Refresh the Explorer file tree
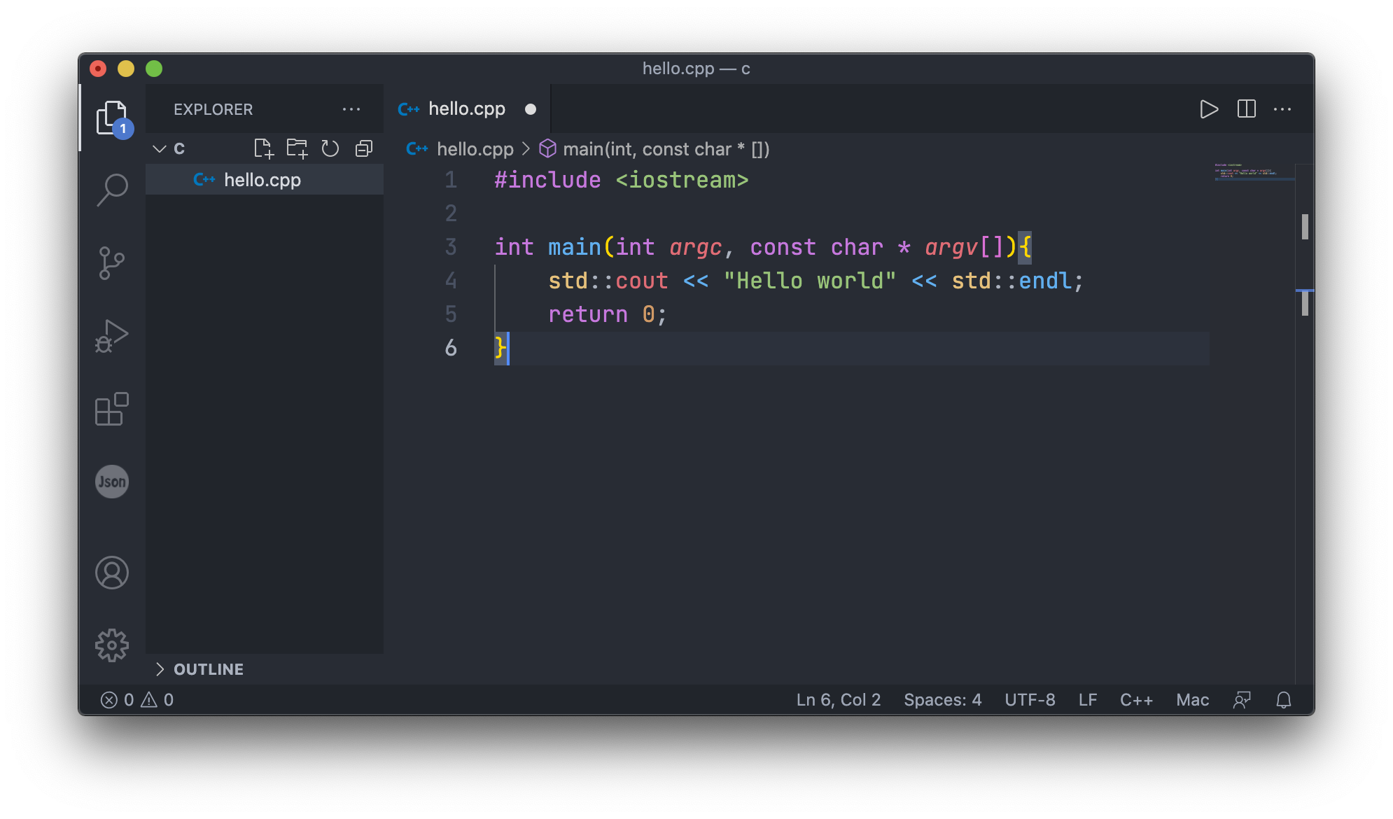The width and height of the screenshot is (1393, 819). pyautogui.click(x=330, y=148)
